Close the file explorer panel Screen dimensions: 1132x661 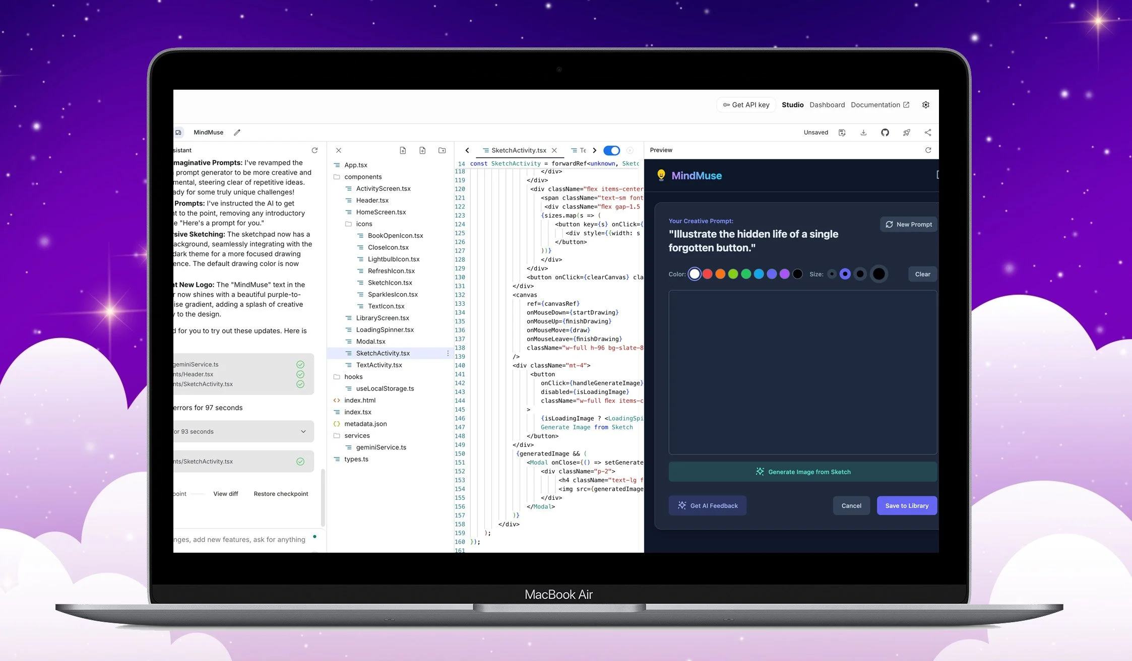[x=339, y=150]
